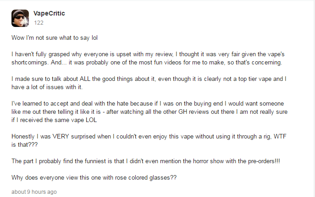Click the 'is that???' line
This screenshot has height=197, width=315.
24,145
